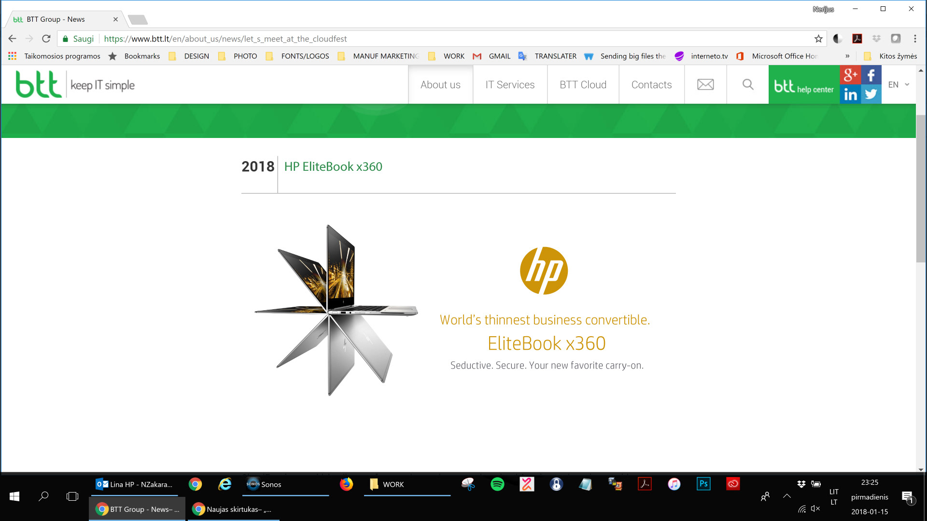The width and height of the screenshot is (927, 521).
Task: Click the Adobe Acrobat extension icon
Action: (x=857, y=39)
